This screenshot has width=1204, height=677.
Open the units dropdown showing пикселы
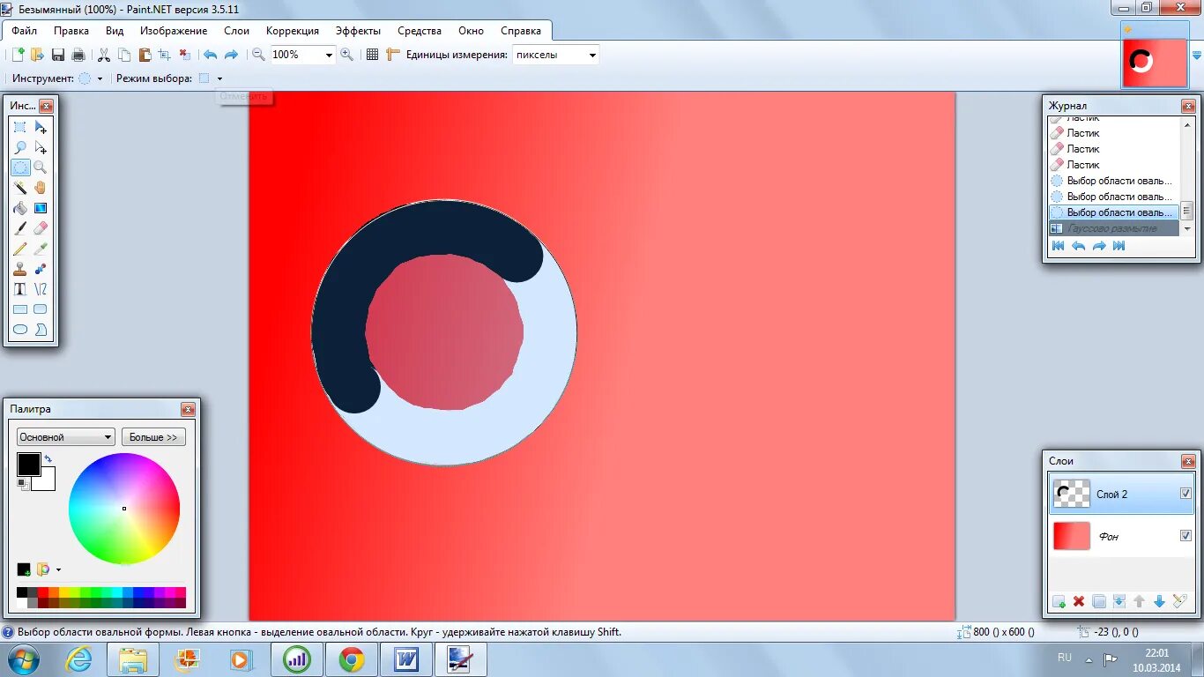pos(592,55)
